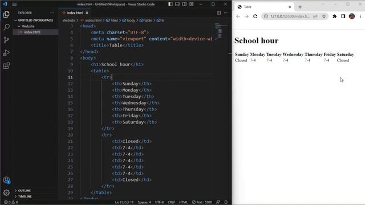
Task: Expand the Outline section
Action: 24,191
